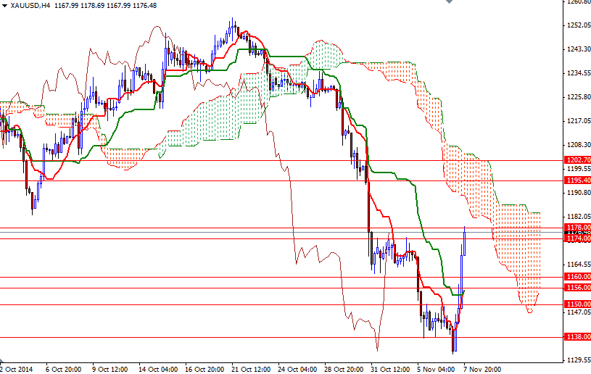This screenshot has width=591, height=374.
Task: Click the 1208.30 price axis value
Action: point(579,145)
